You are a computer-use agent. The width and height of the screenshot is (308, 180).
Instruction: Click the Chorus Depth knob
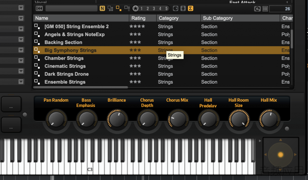point(148,119)
